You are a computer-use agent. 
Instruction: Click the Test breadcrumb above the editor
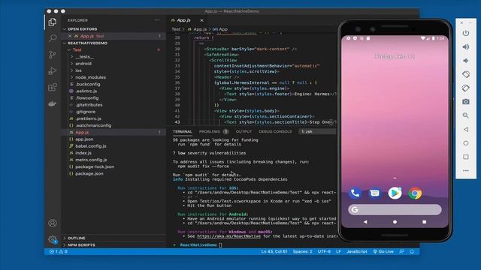click(176, 29)
